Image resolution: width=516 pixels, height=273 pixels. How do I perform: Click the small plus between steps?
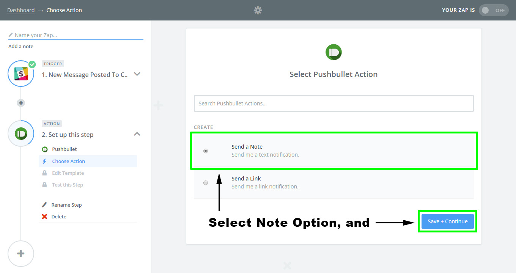coord(21,103)
